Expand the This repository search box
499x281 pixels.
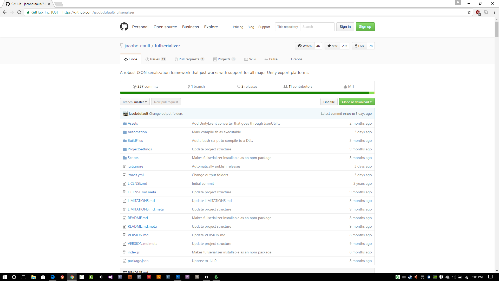[x=287, y=27]
